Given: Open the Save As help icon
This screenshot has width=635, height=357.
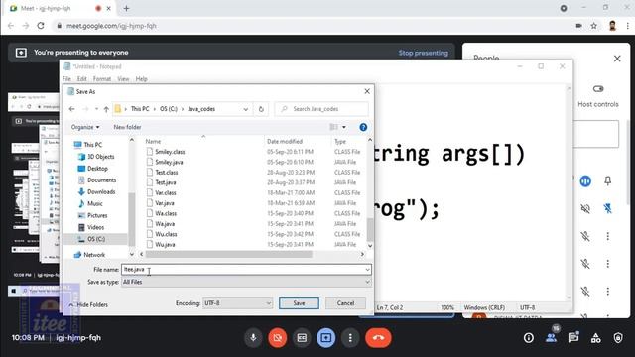Looking at the screenshot, I should pos(363,127).
